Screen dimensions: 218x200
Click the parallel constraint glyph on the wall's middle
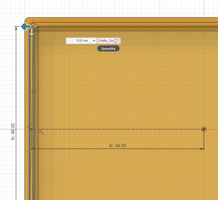point(33,91)
